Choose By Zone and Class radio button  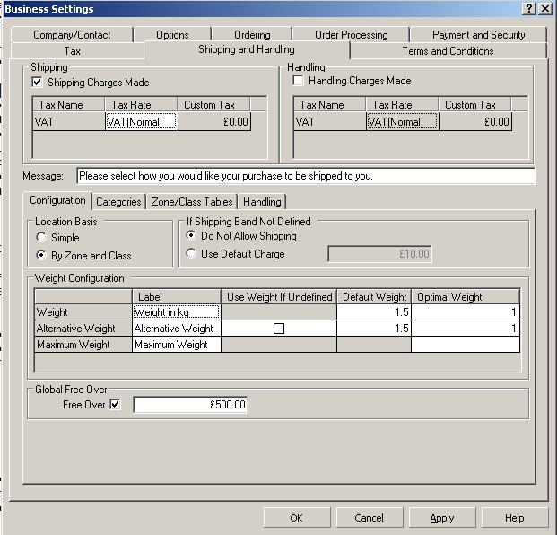41,256
